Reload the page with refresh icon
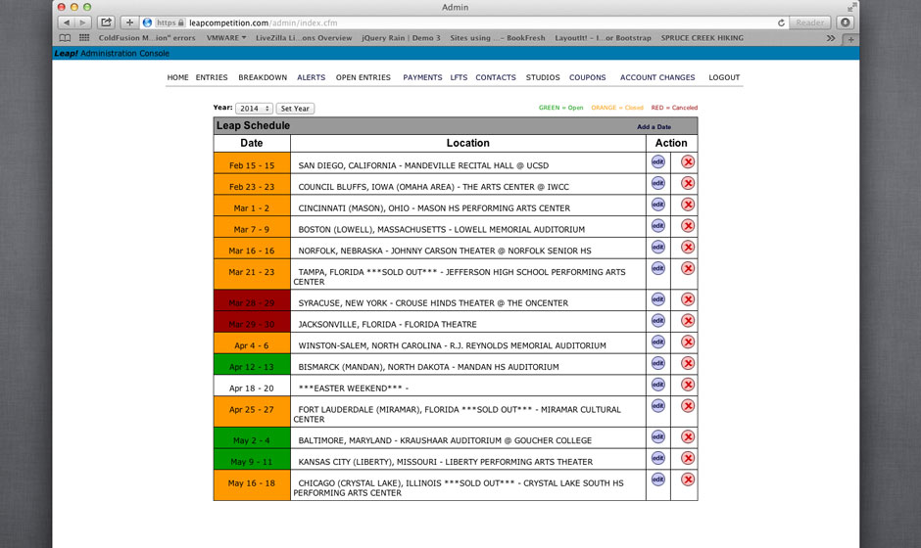 point(781,23)
